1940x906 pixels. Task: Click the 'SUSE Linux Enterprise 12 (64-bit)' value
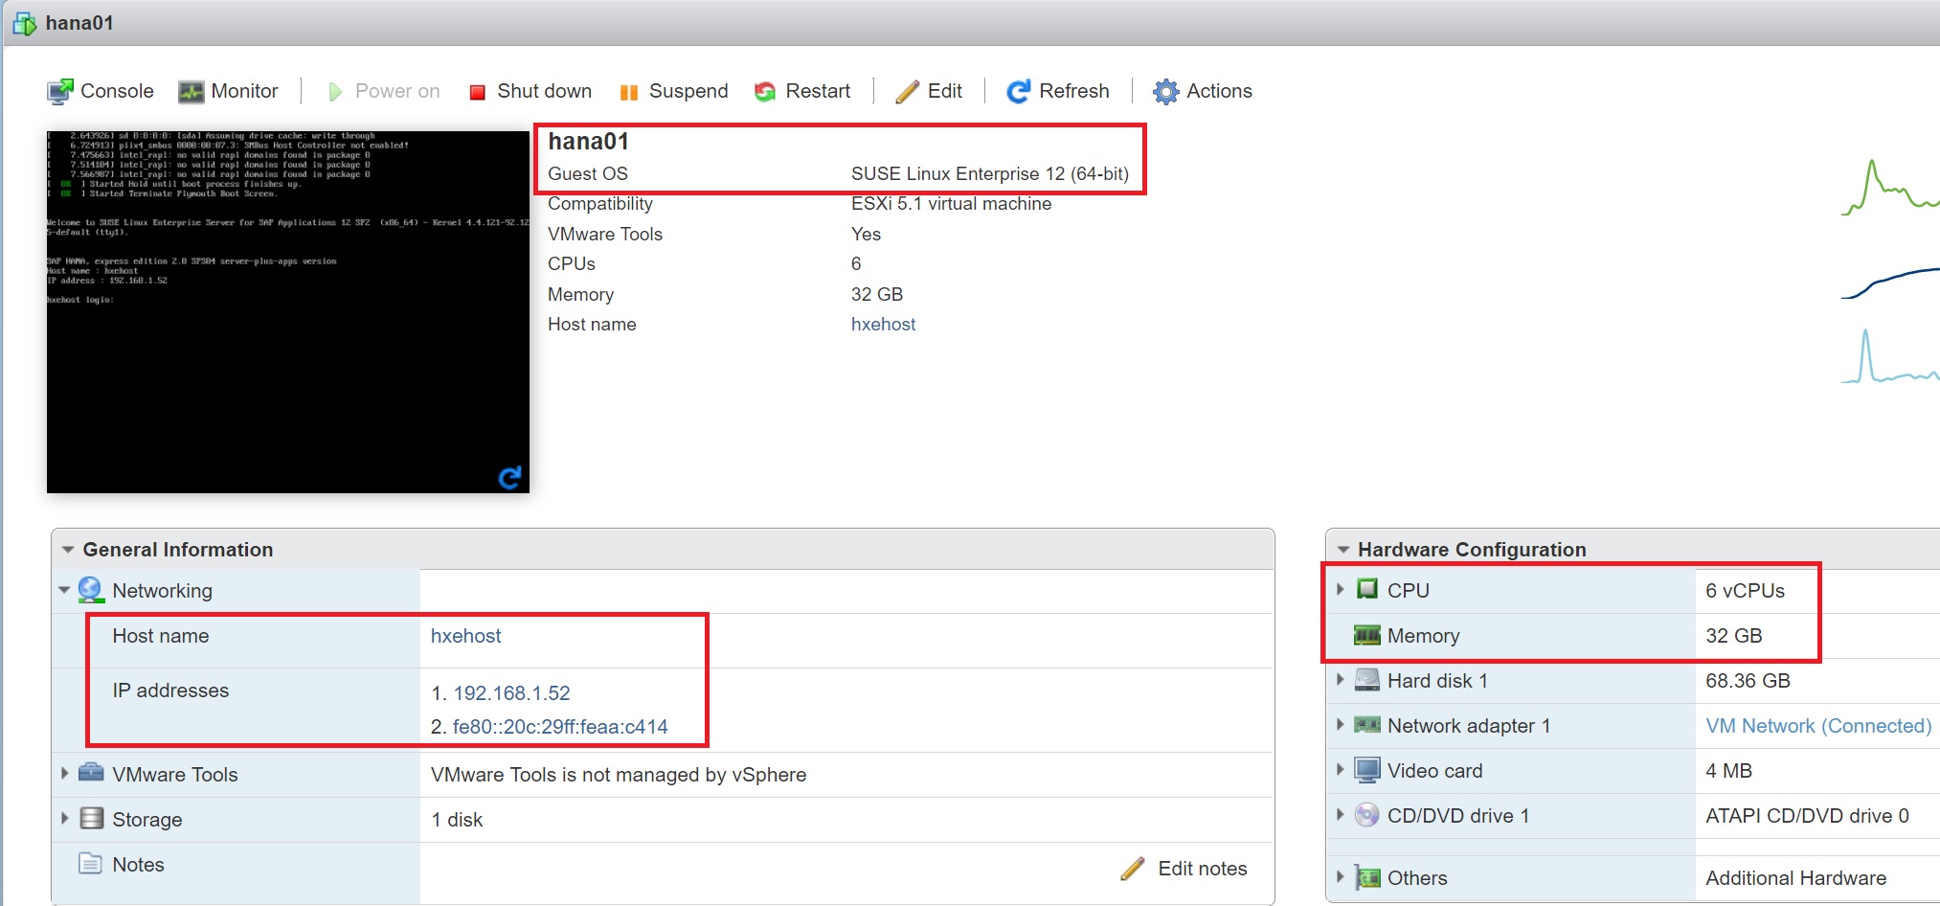coord(989,174)
